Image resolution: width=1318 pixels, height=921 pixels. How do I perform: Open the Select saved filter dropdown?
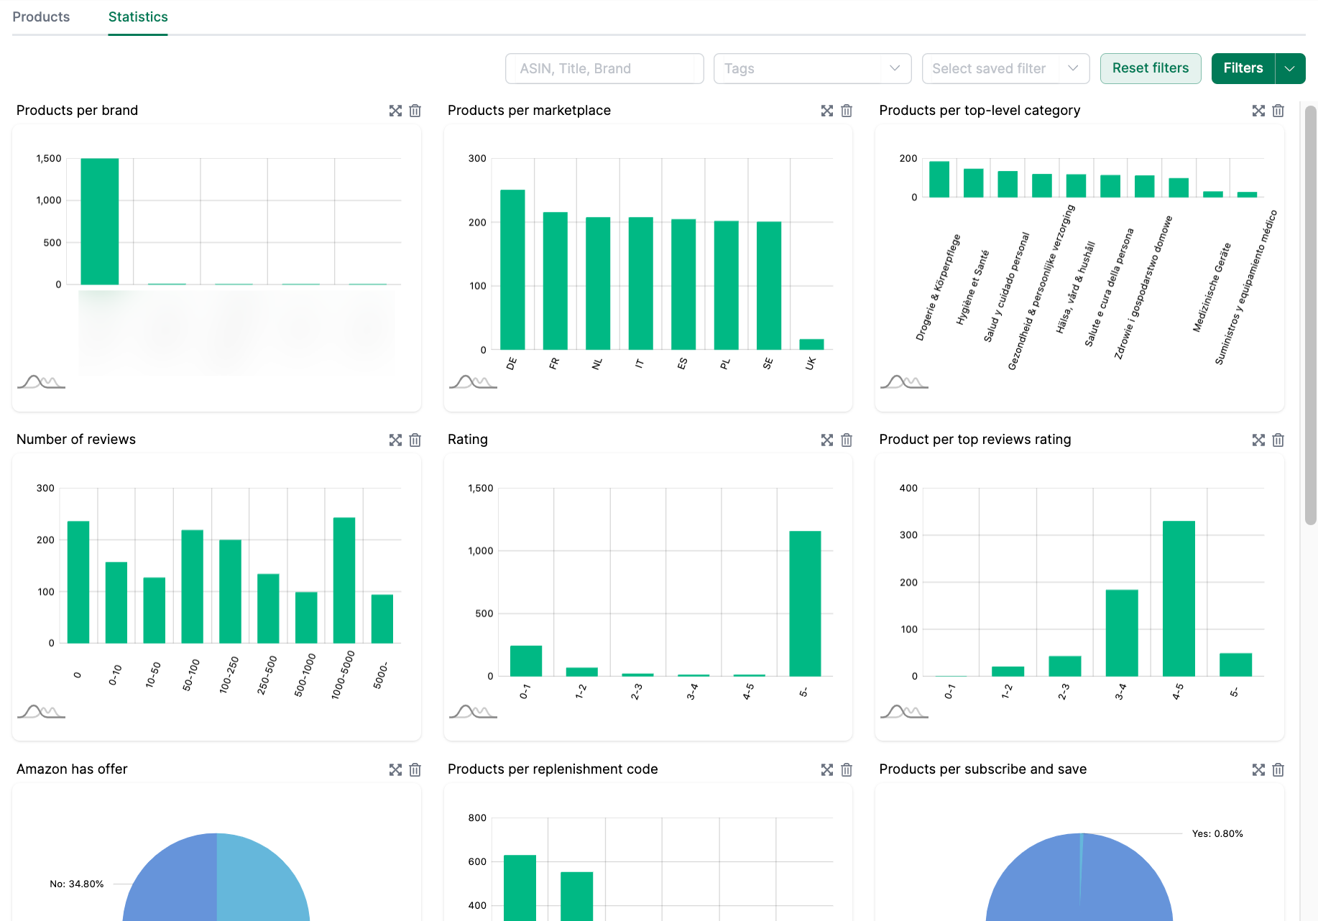1005,68
